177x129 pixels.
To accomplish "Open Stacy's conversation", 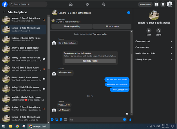I will pyautogui.click(x=24, y=69).
